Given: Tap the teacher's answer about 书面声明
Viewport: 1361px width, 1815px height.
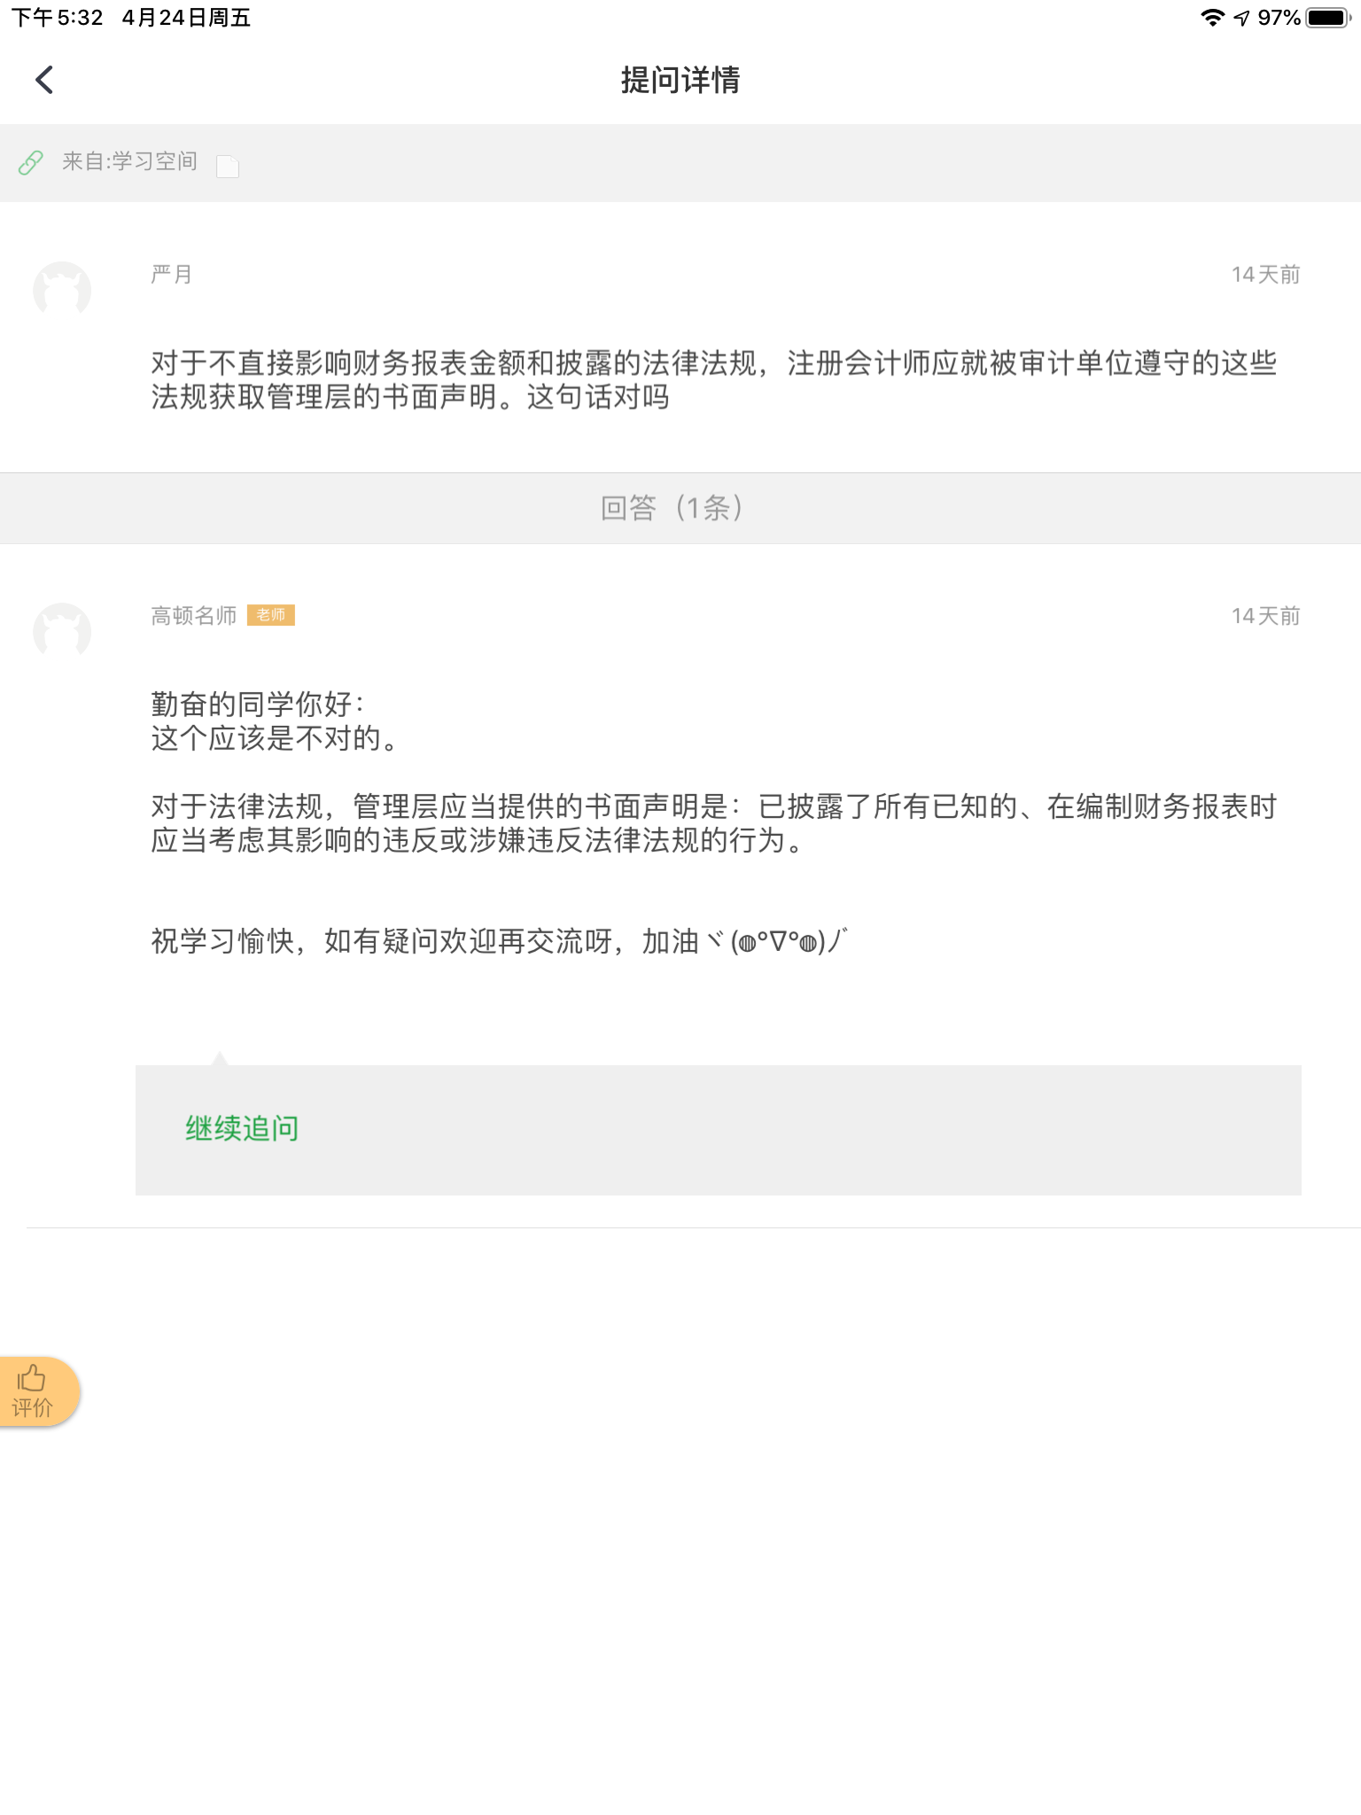Looking at the screenshot, I should [713, 823].
